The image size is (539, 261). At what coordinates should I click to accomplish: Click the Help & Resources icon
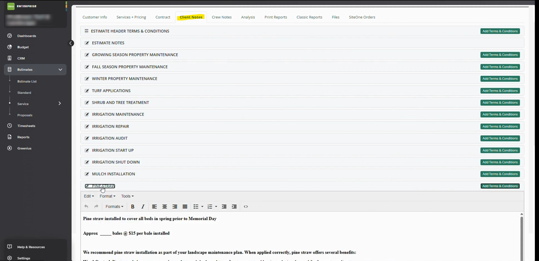9,247
